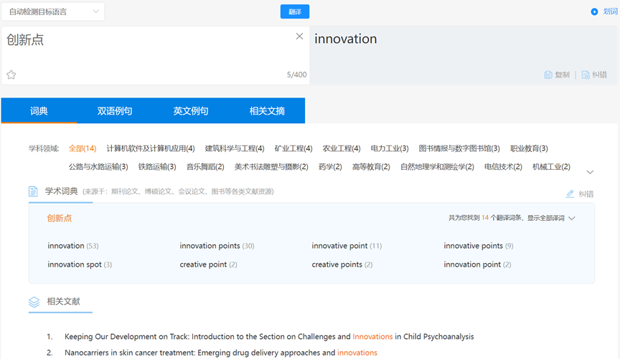Screen dimensions: 620x359
Task: Switch to the 双语例句 tab
Action: (x=115, y=111)
